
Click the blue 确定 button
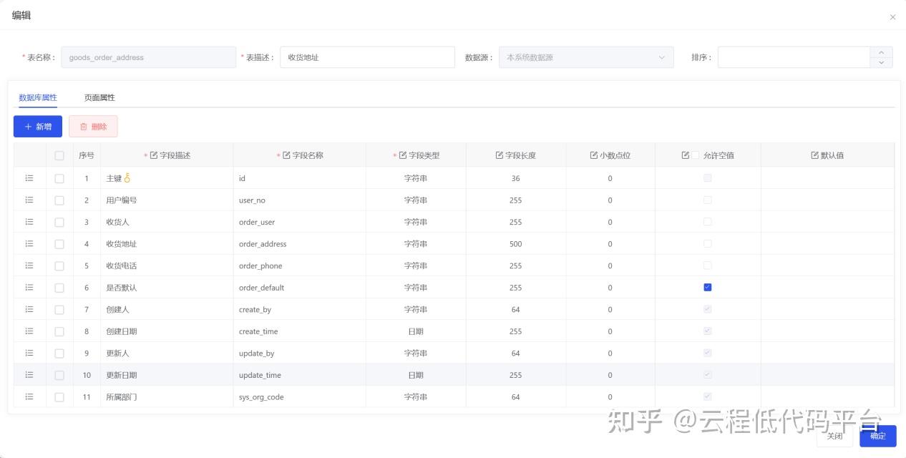(x=877, y=436)
